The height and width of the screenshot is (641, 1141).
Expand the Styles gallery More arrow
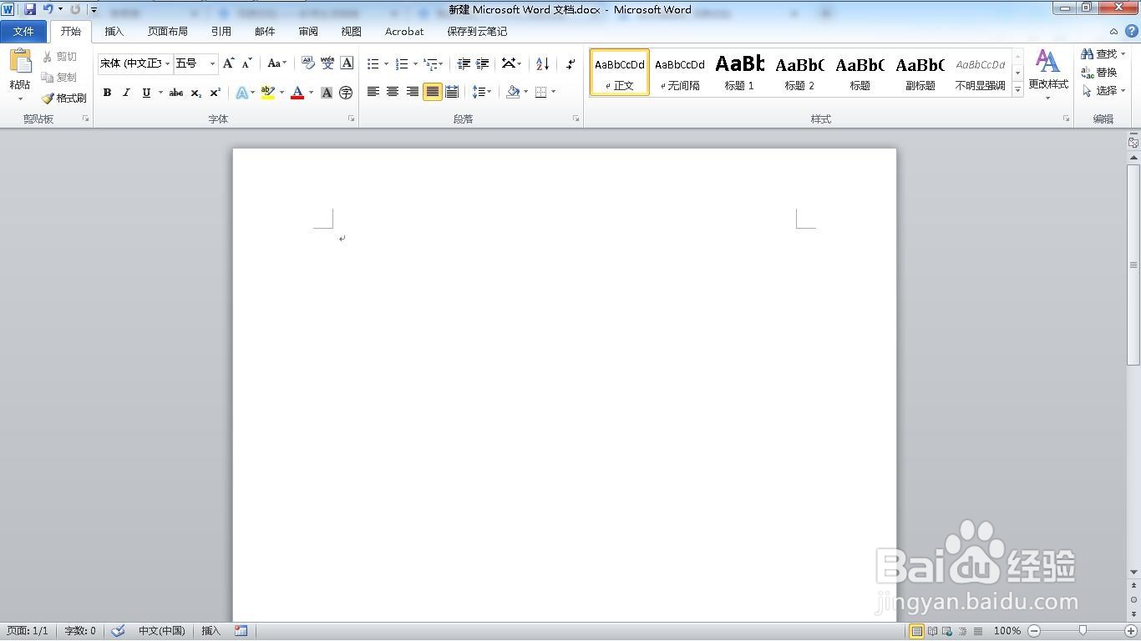click(1017, 89)
